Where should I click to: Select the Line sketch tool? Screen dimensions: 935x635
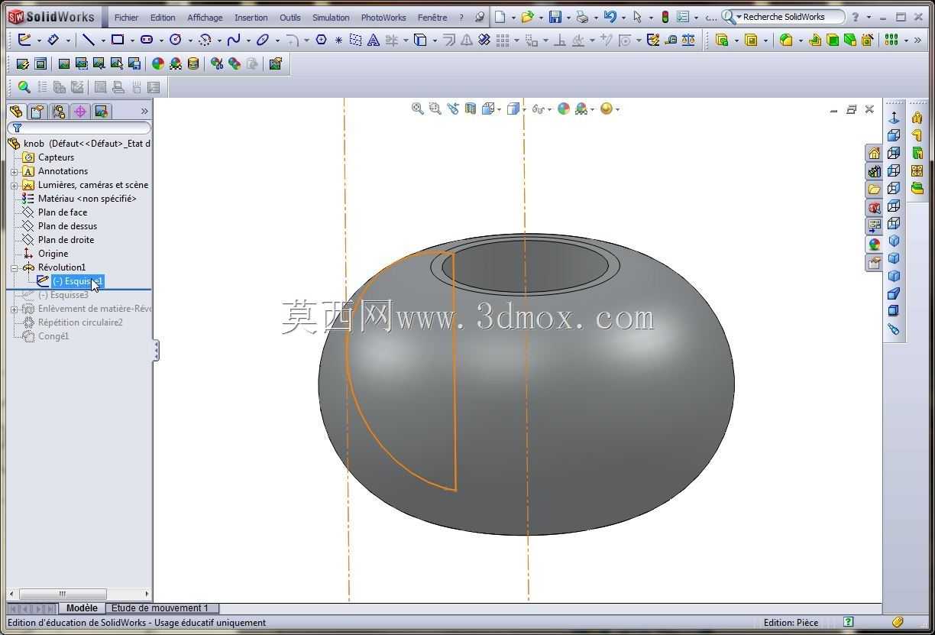click(89, 40)
